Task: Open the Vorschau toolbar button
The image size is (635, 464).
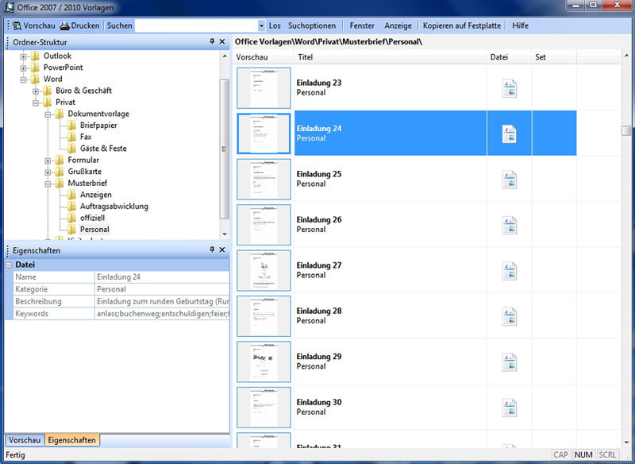Action: pyautogui.click(x=34, y=25)
